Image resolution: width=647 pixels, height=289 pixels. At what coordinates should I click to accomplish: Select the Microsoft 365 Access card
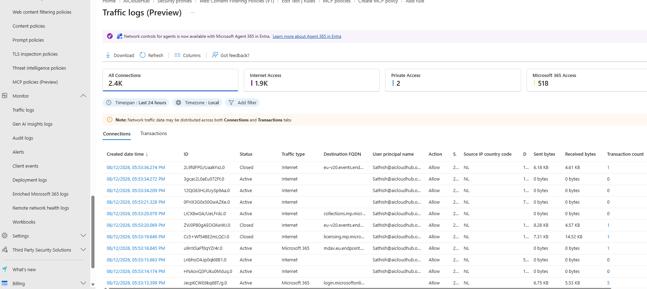587,80
